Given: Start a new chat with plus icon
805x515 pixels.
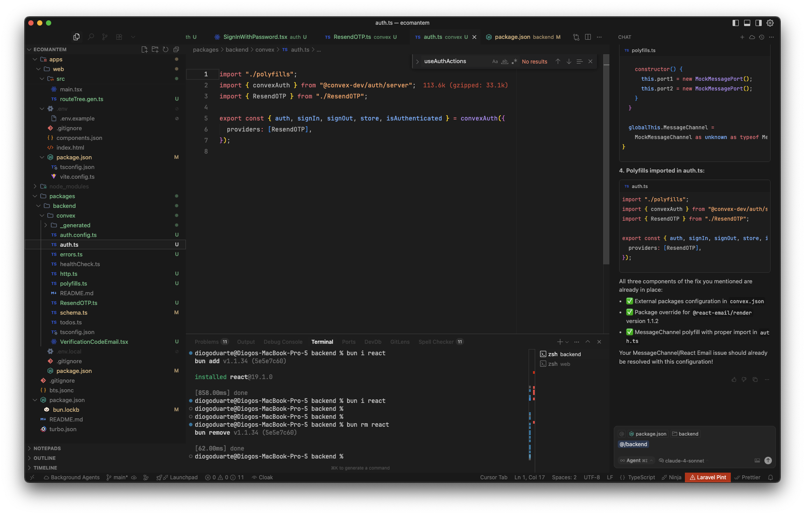Looking at the screenshot, I should click(x=742, y=37).
